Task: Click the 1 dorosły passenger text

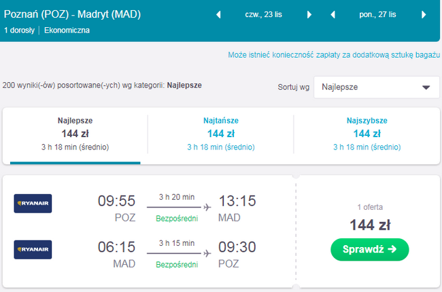Action: (21, 30)
